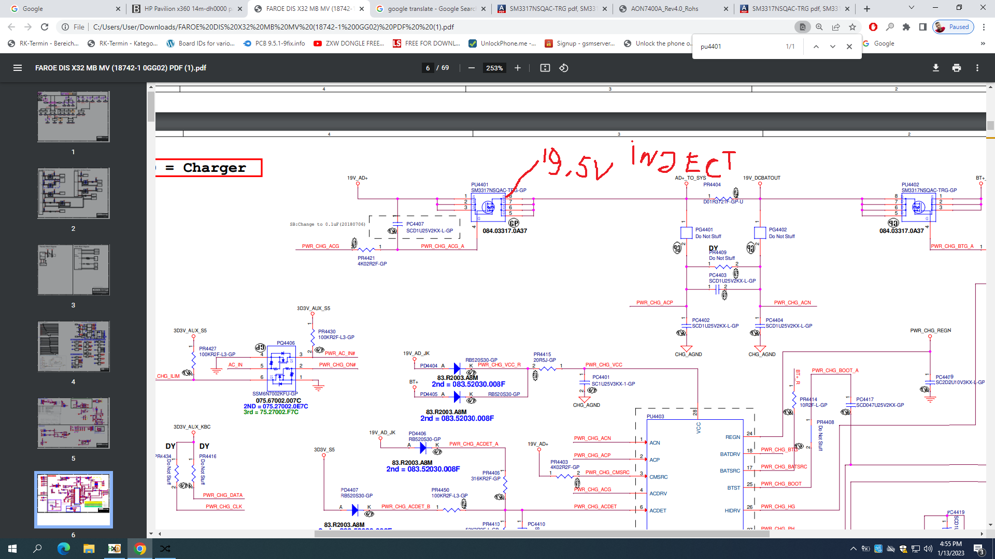Select page 4 thumbnail

pos(73,346)
